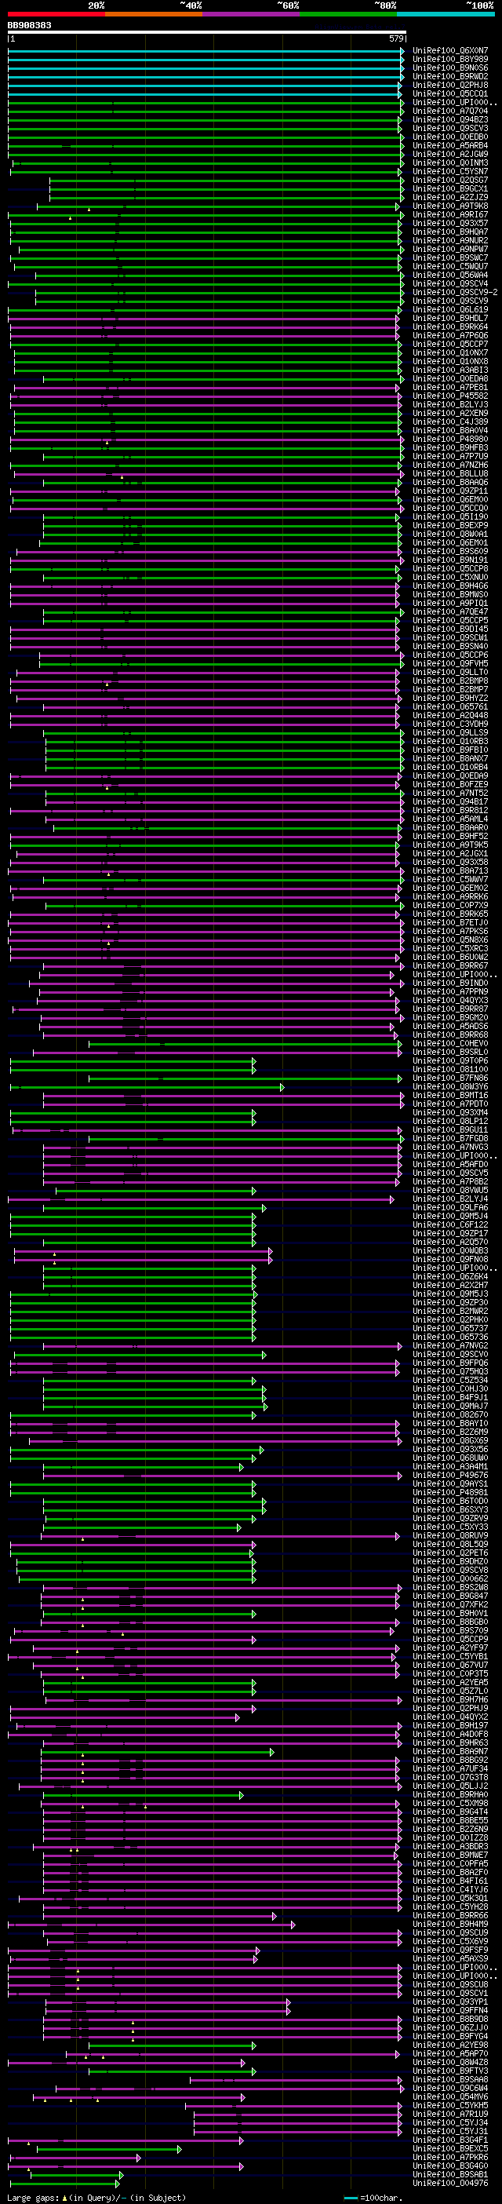The image size is (502, 2204).
Task: Select label UniRef100_A3ABI3
Action: tap(451, 370)
